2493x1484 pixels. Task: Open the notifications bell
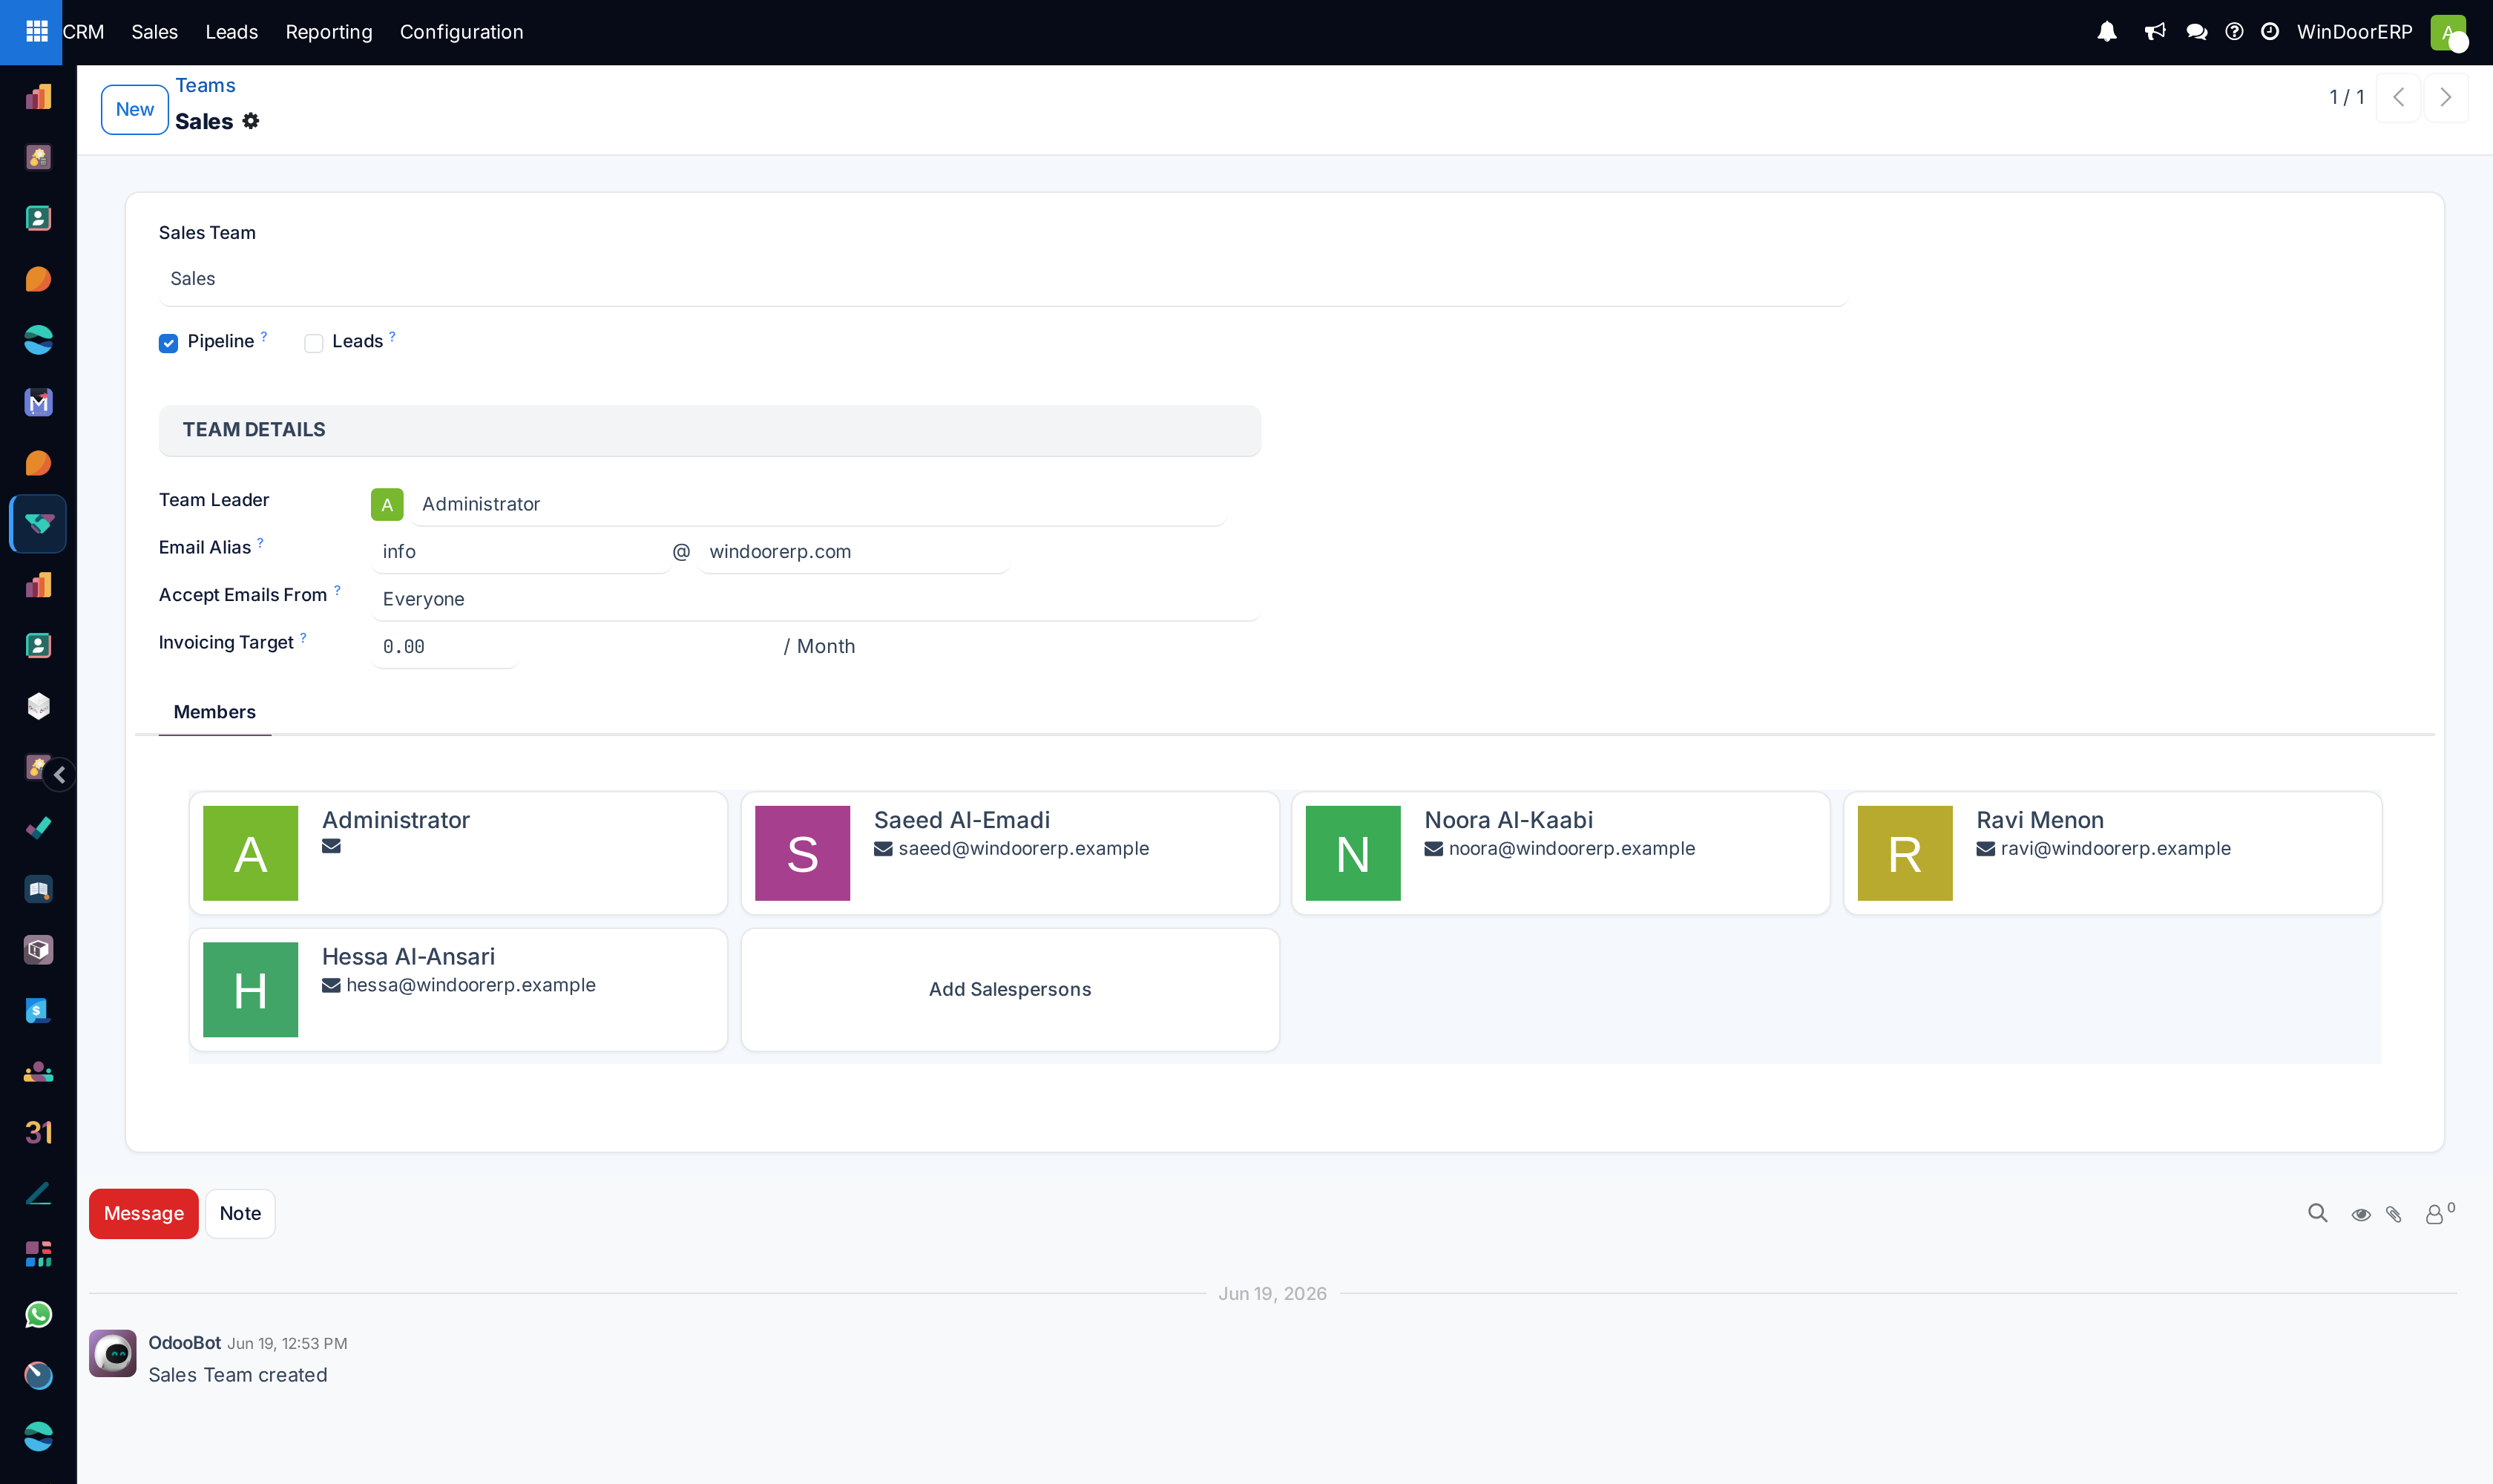coord(2107,32)
